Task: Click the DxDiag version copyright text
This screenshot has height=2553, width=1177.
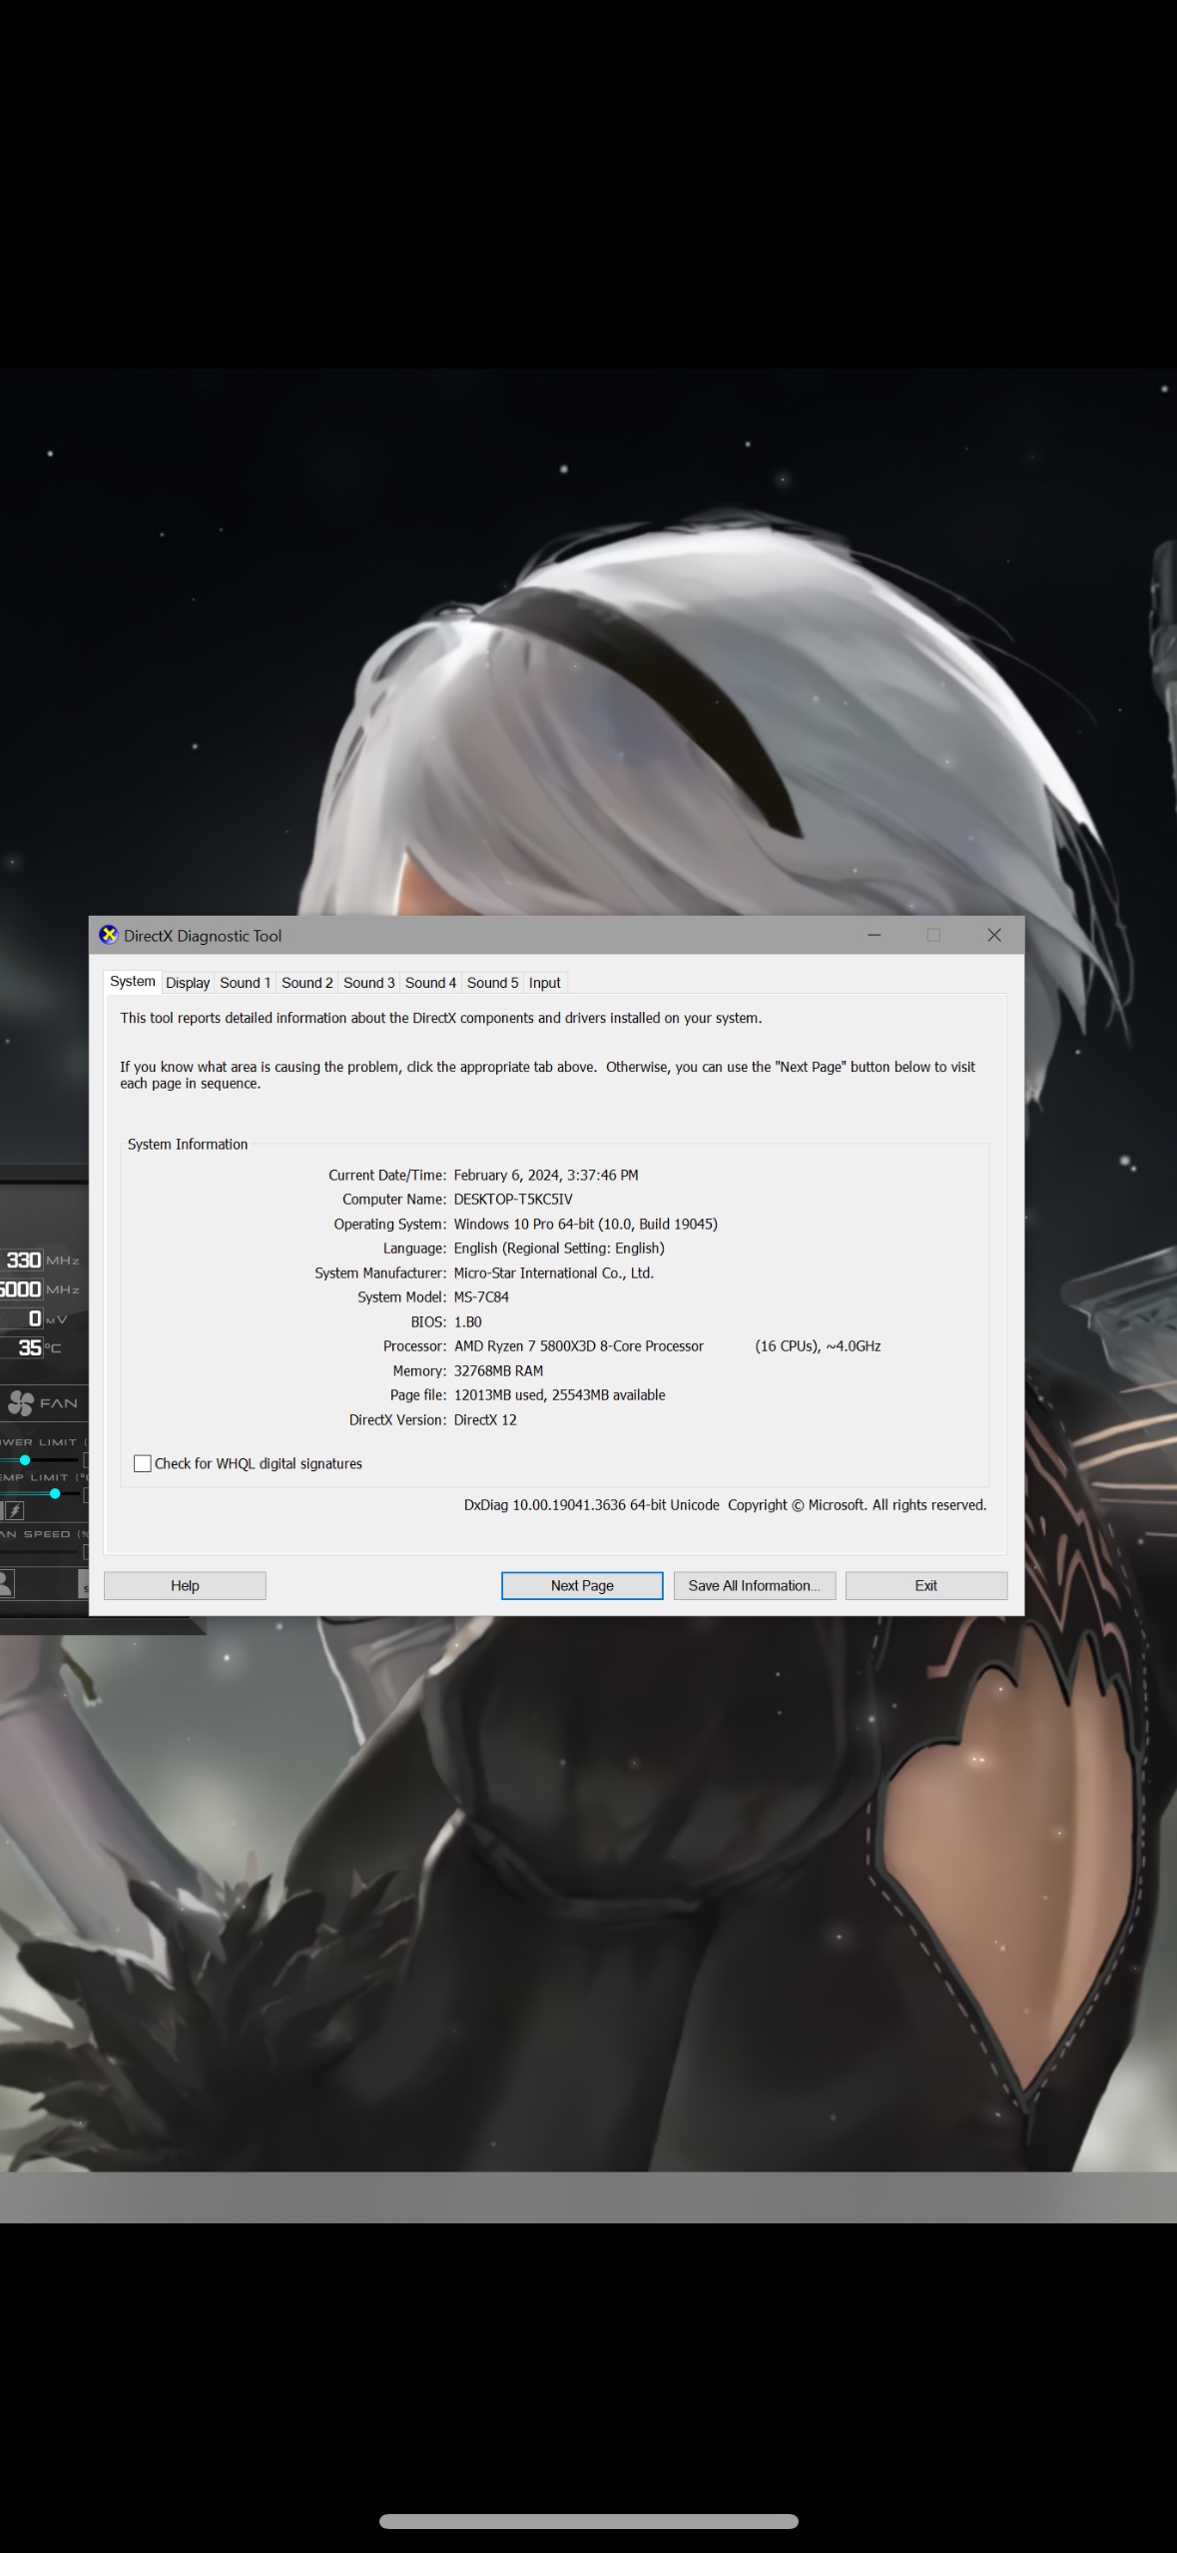Action: [725, 1504]
